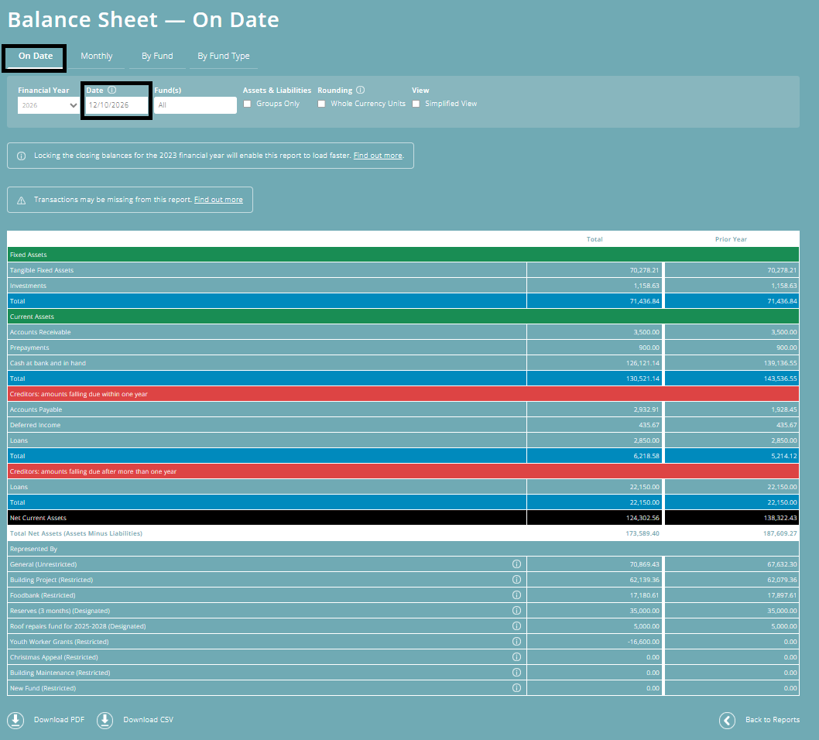Click the 70,869.43 General fund value
Image resolution: width=819 pixels, height=740 pixels.
pyautogui.click(x=645, y=564)
